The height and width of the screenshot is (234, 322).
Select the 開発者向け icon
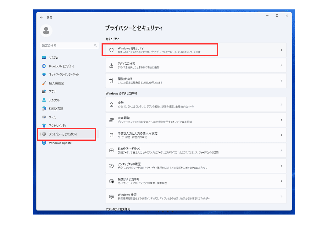[111, 80]
